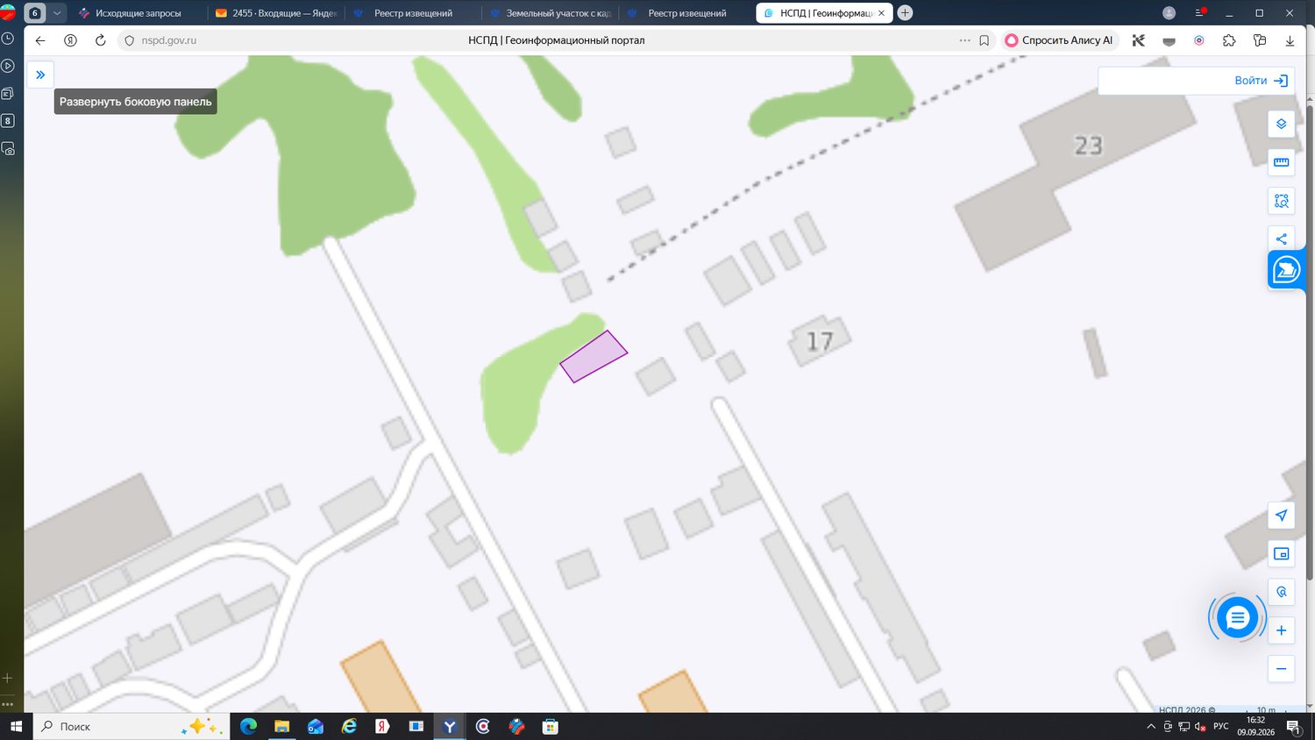
Task: Click the Поиск taskbar search box
Action: (x=131, y=726)
